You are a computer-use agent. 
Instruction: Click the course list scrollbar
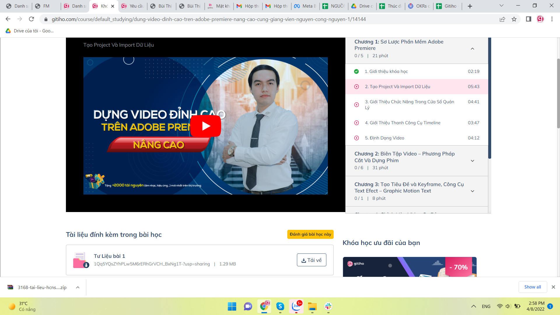point(489,98)
